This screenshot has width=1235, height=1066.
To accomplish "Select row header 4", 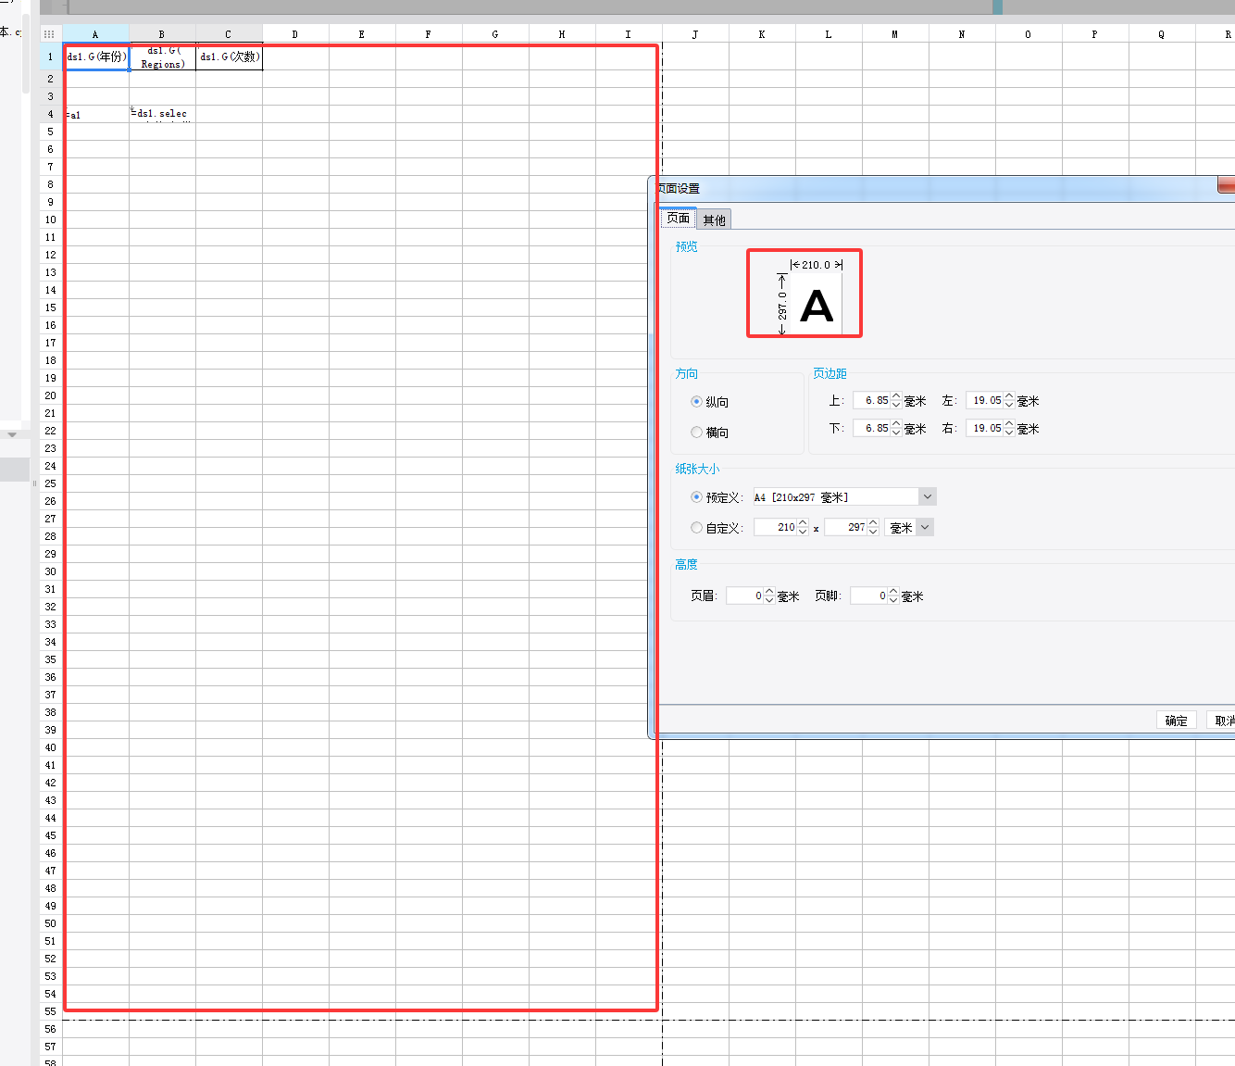I will [x=50, y=114].
